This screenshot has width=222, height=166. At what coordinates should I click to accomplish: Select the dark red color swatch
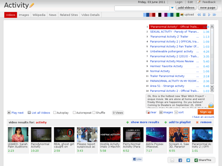click(x=154, y=15)
